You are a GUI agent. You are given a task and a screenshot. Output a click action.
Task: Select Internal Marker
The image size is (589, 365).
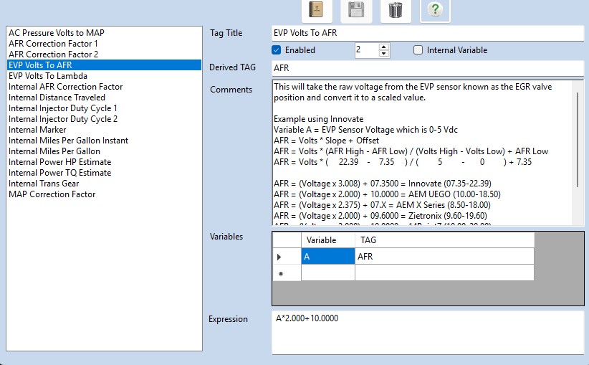pos(104,130)
